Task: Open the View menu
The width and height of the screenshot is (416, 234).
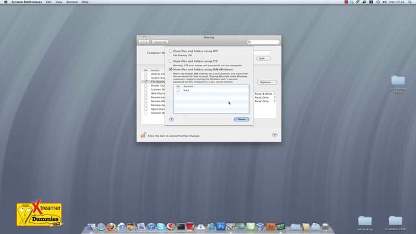Action: 59,2
